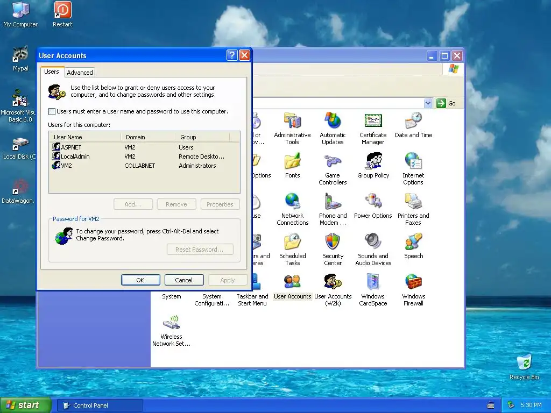
Task: Open the Start menu
Action: [25, 405]
